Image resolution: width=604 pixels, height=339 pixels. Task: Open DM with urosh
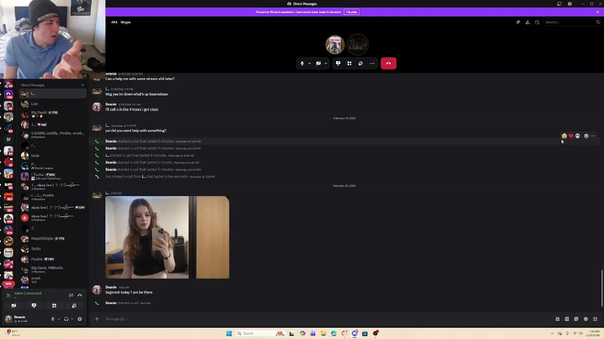(x=53, y=280)
